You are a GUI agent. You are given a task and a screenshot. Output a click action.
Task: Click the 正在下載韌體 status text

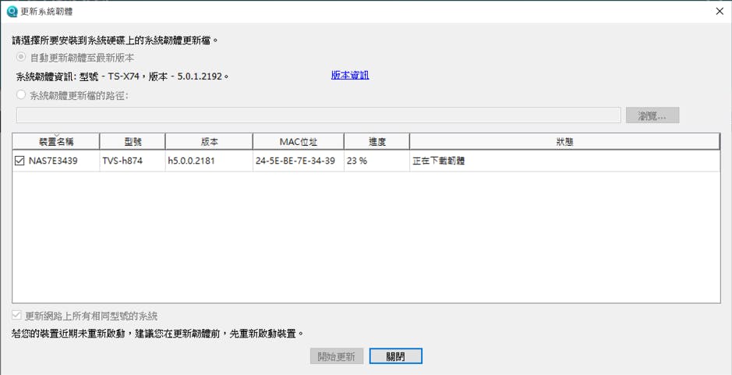[x=439, y=161]
